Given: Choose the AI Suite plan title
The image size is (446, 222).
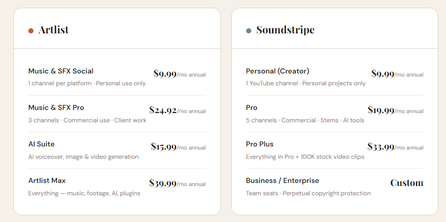Looking at the screenshot, I should click(x=41, y=144).
